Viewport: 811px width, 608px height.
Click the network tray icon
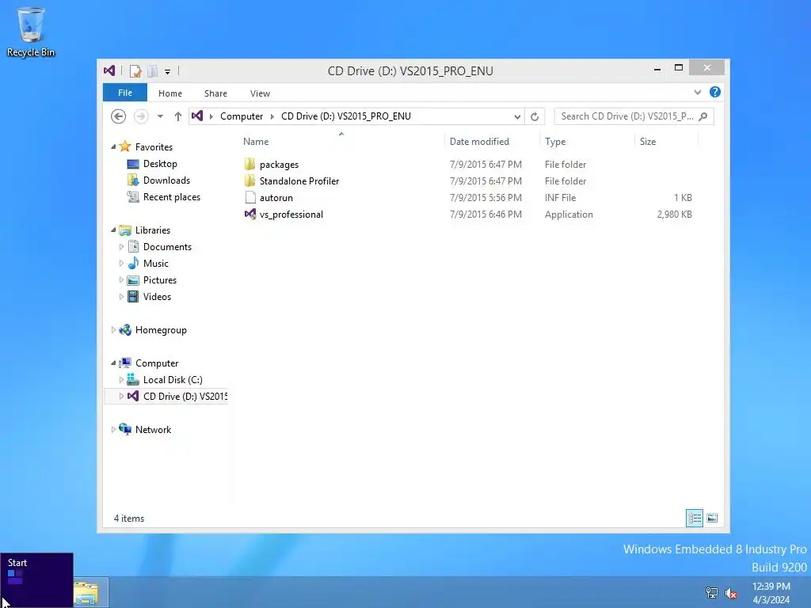click(x=712, y=593)
